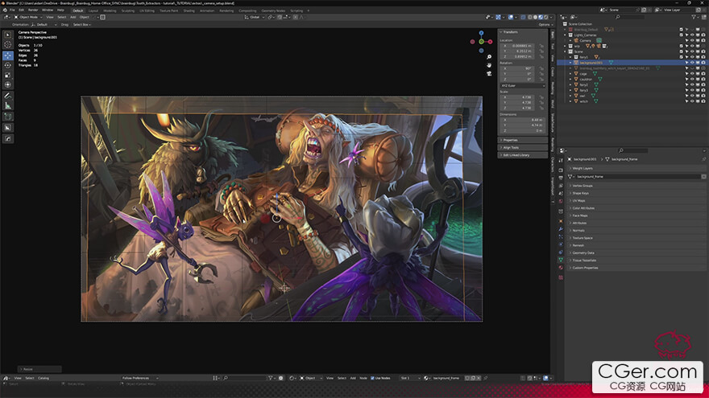Open the viewport Add menu
Screen dimensions: 709x398
73,17
